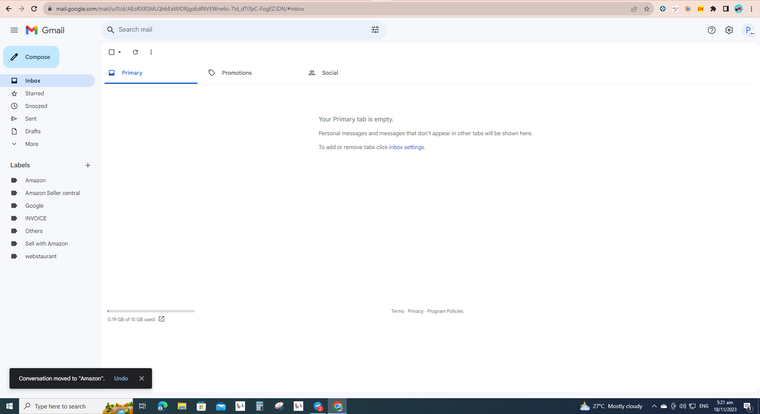Open the Inbox folder
This screenshot has width=760, height=414.
(47, 81)
